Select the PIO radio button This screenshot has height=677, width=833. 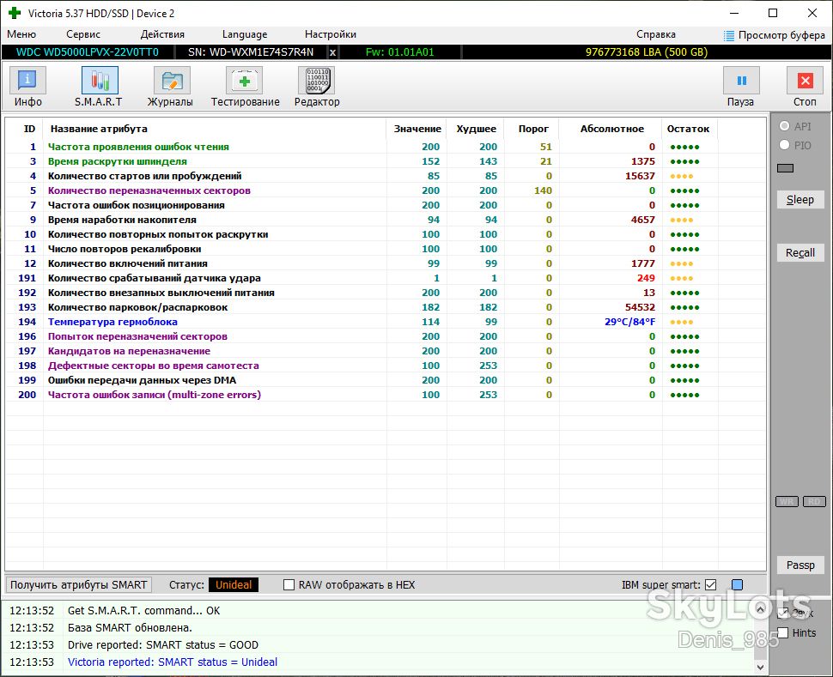click(x=784, y=145)
